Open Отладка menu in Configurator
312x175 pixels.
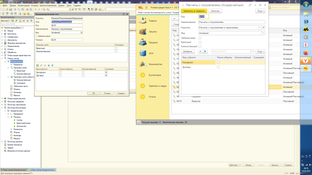34,5
